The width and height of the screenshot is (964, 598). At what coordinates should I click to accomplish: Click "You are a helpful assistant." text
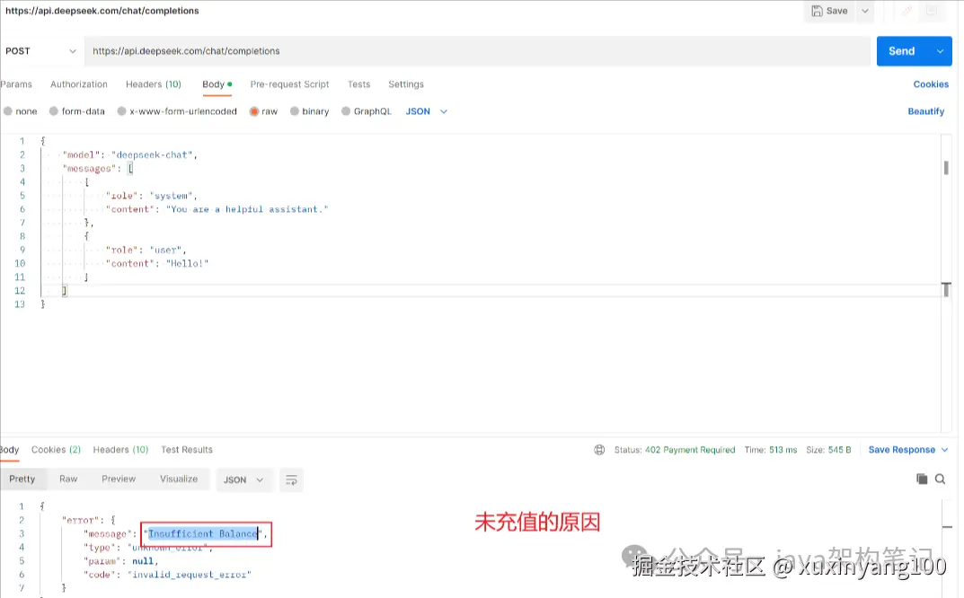point(247,209)
